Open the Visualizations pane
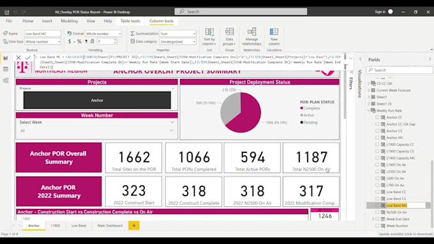This screenshot has width=434, height=244. point(359,83)
